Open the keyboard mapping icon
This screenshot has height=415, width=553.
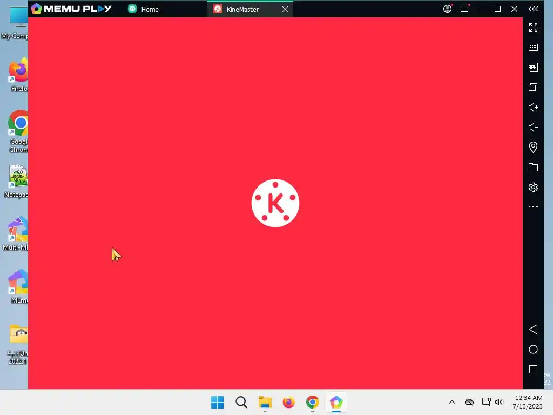533,48
